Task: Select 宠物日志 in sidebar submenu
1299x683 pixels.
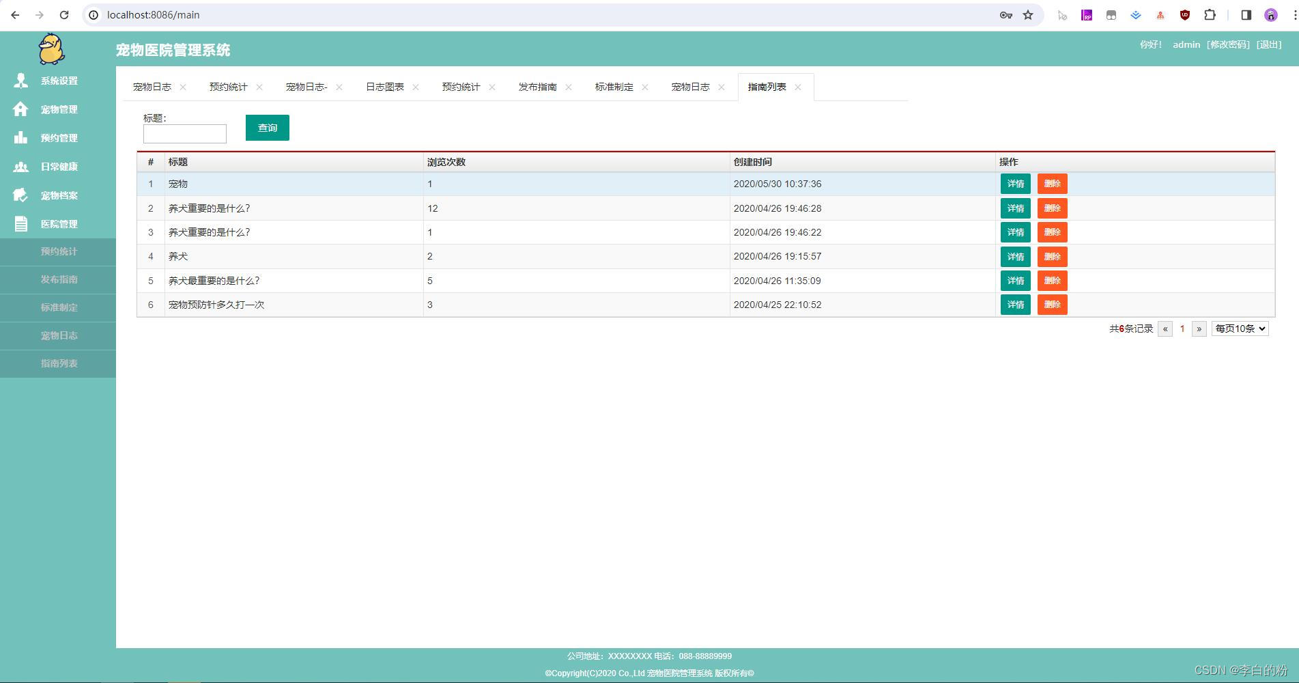Action: (58, 335)
